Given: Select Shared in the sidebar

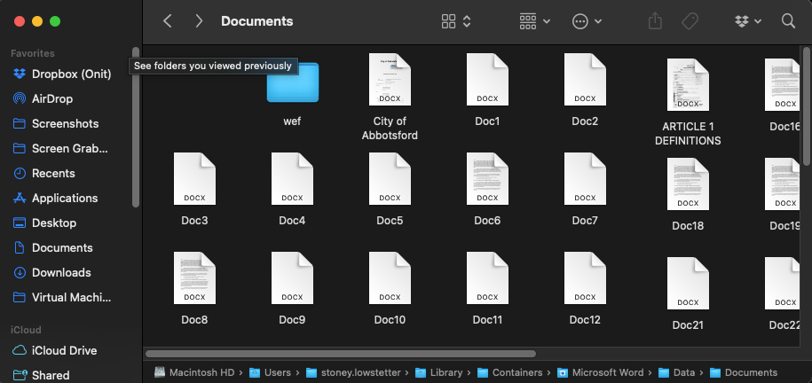Looking at the screenshot, I should (42, 375).
